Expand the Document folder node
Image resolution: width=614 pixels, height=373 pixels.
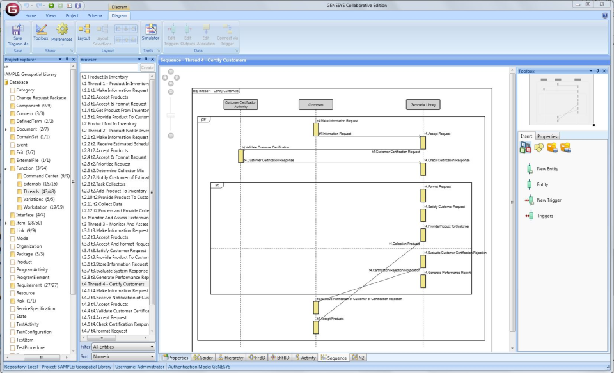(6, 129)
